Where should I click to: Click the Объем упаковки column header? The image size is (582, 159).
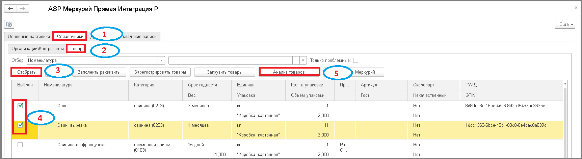(x=310, y=95)
